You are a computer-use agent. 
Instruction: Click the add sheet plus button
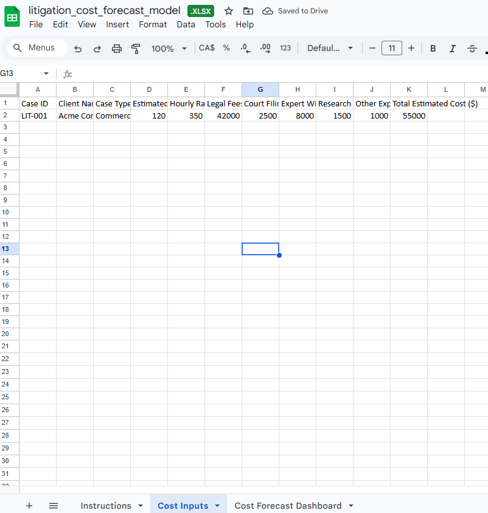(x=29, y=506)
